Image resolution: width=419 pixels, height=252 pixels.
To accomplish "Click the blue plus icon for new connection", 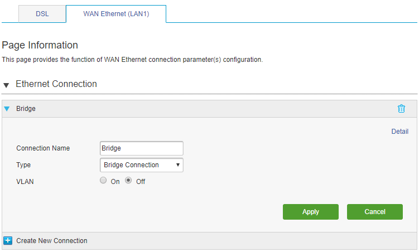I will pyautogui.click(x=8, y=240).
